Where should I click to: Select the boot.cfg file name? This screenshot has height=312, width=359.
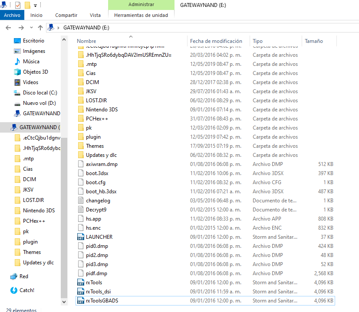[x=96, y=182]
